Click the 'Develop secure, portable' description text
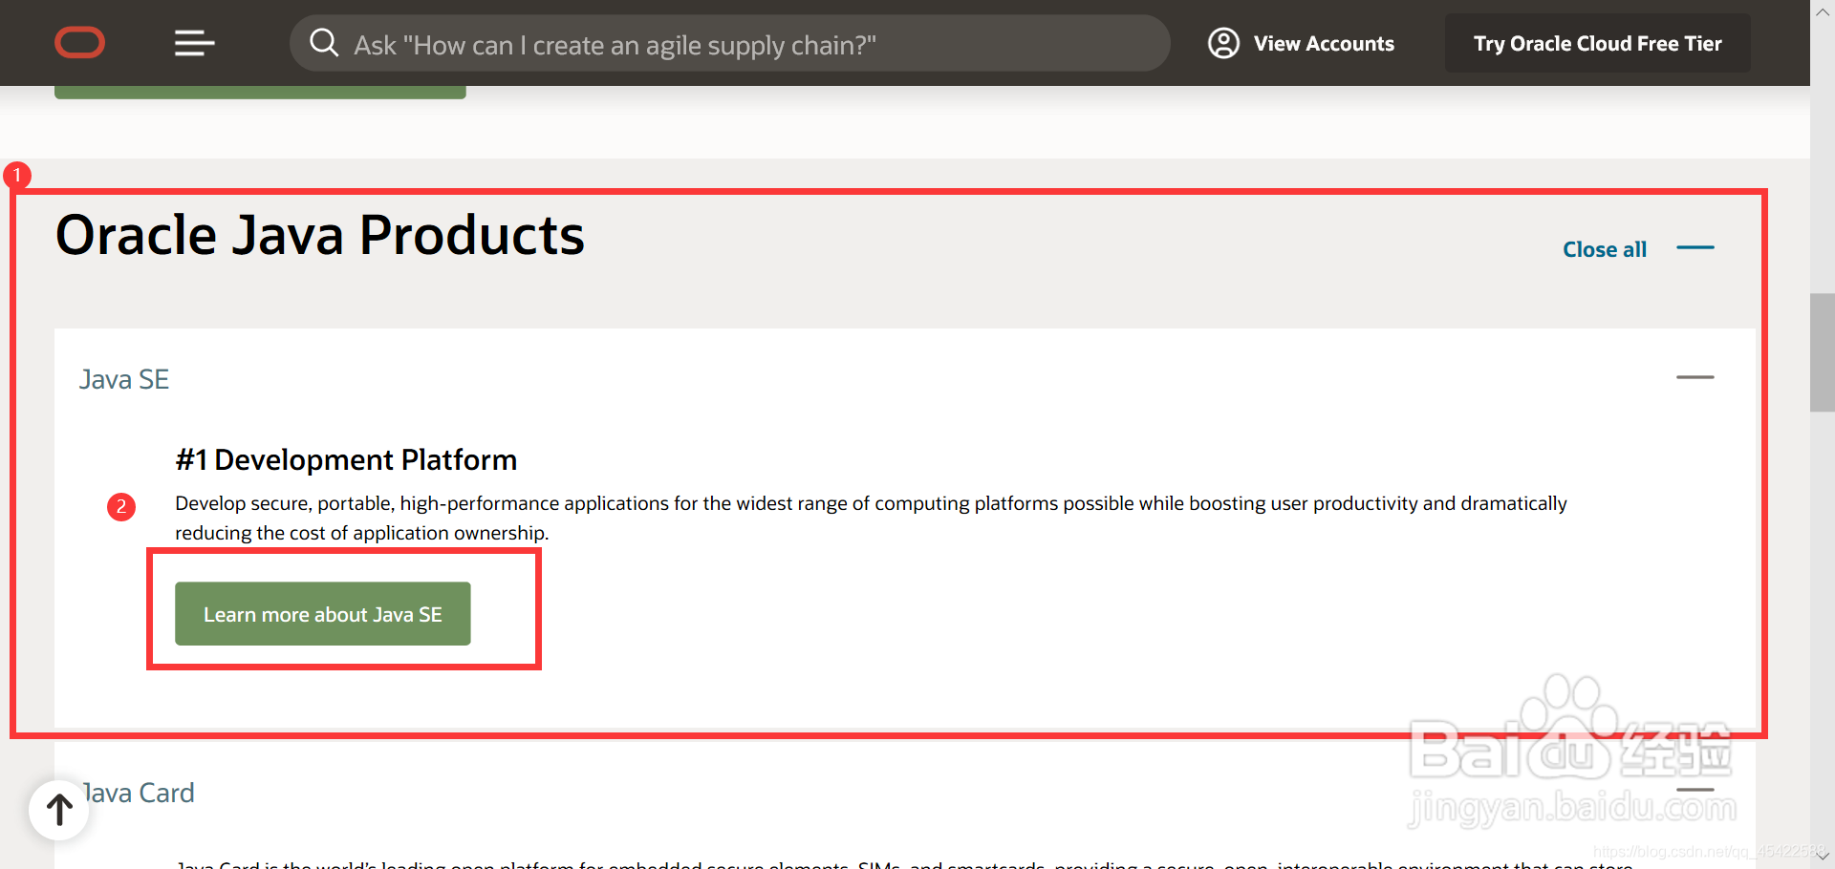Image resolution: width=1835 pixels, height=869 pixels. pyautogui.click(x=871, y=518)
